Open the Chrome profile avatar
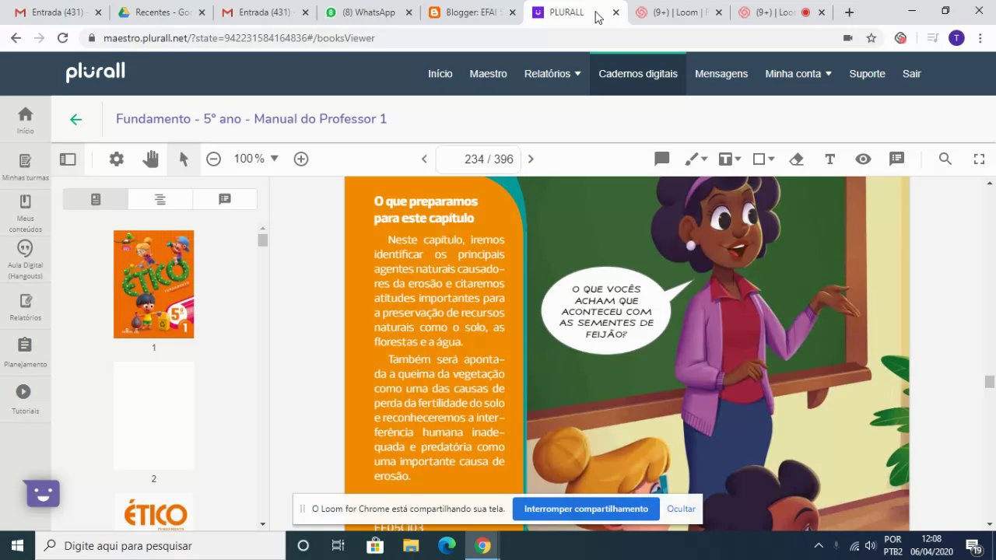Viewport: 996px width, 560px height. 956,37
